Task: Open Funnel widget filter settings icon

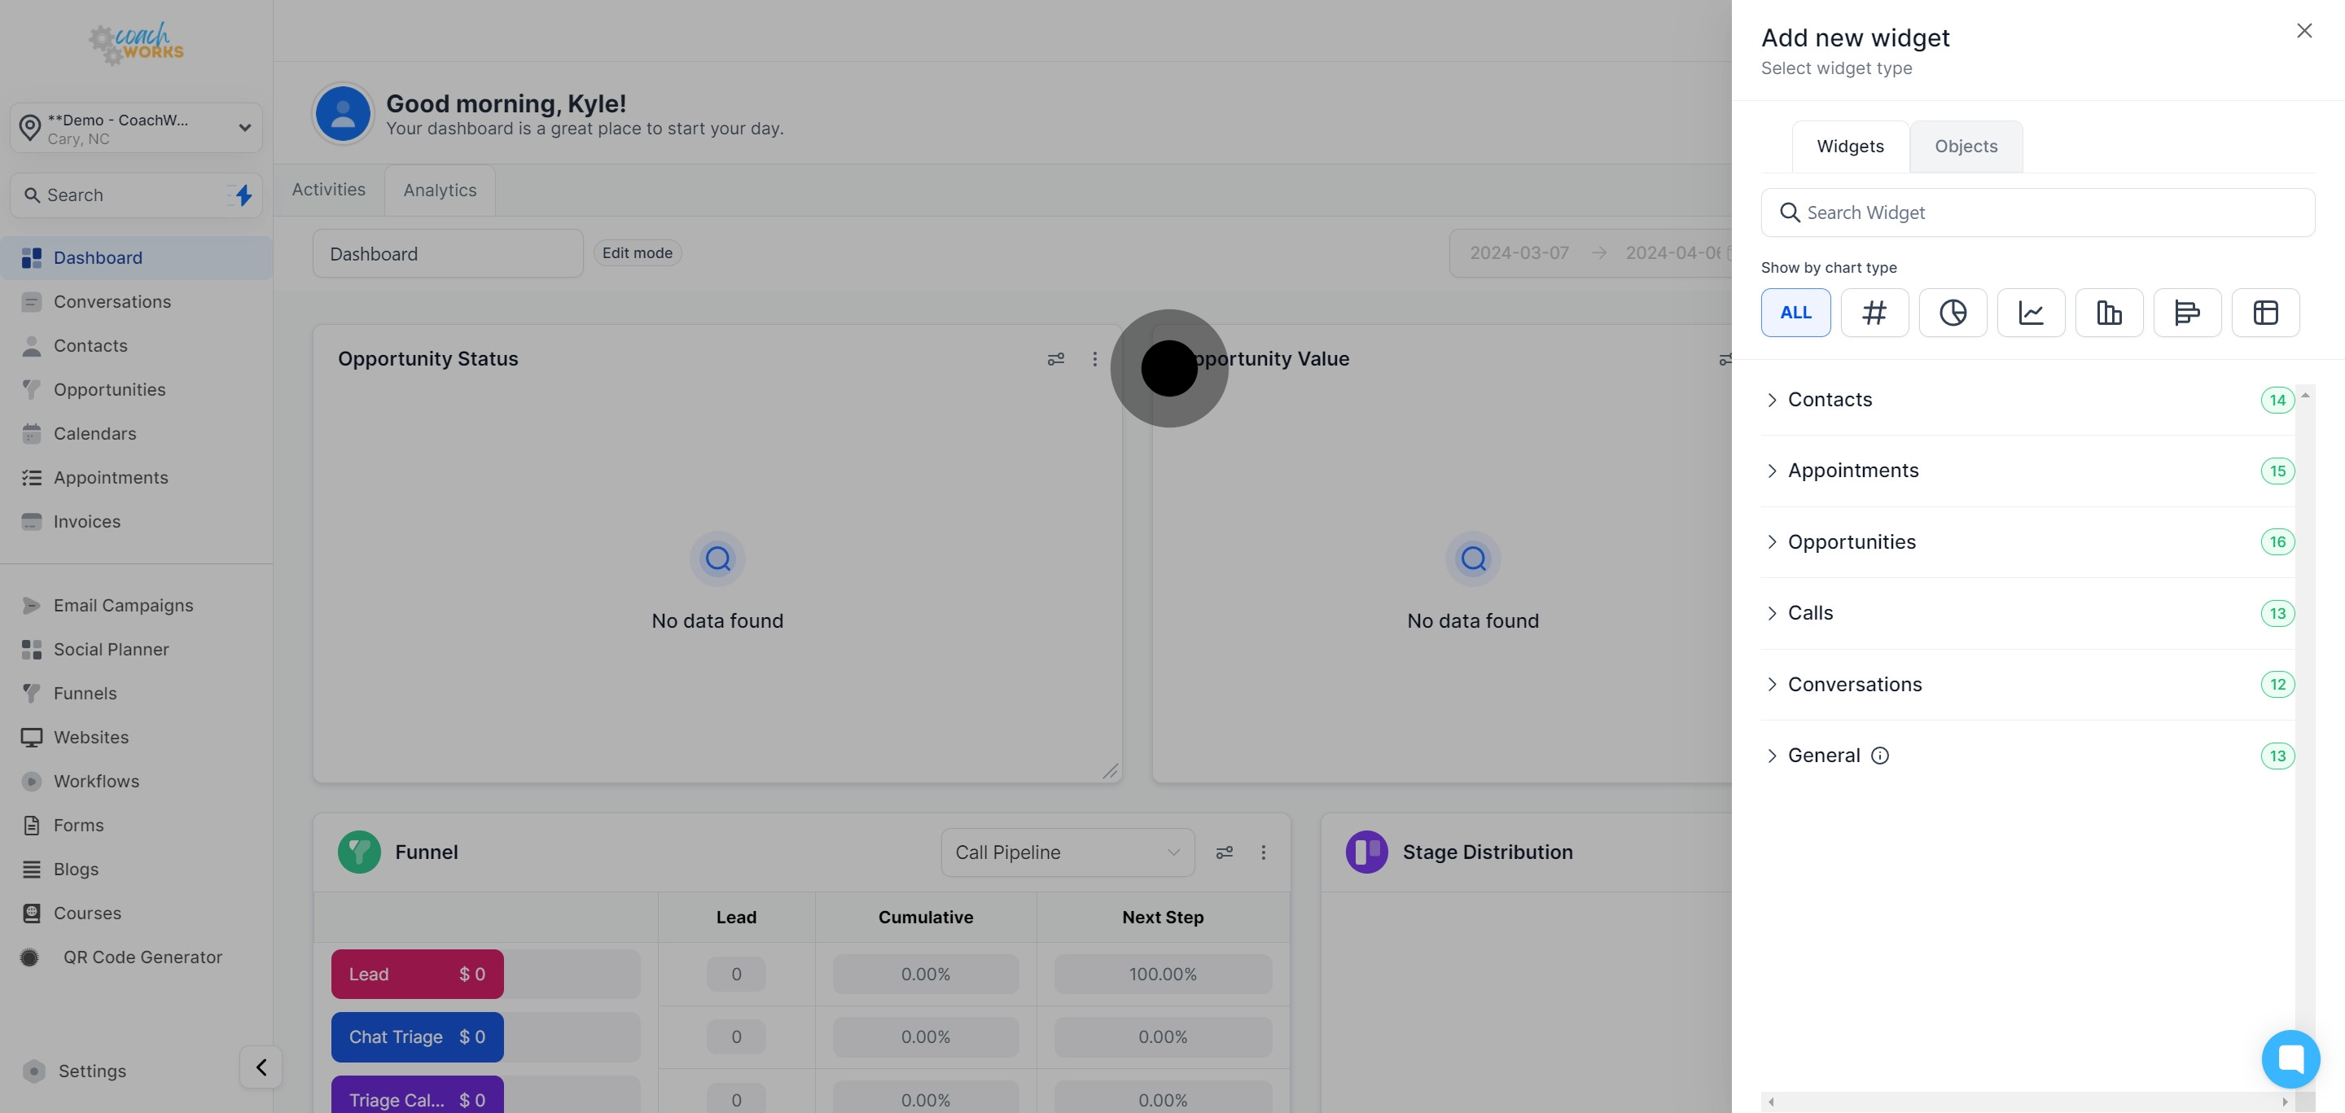Action: coord(1225,852)
